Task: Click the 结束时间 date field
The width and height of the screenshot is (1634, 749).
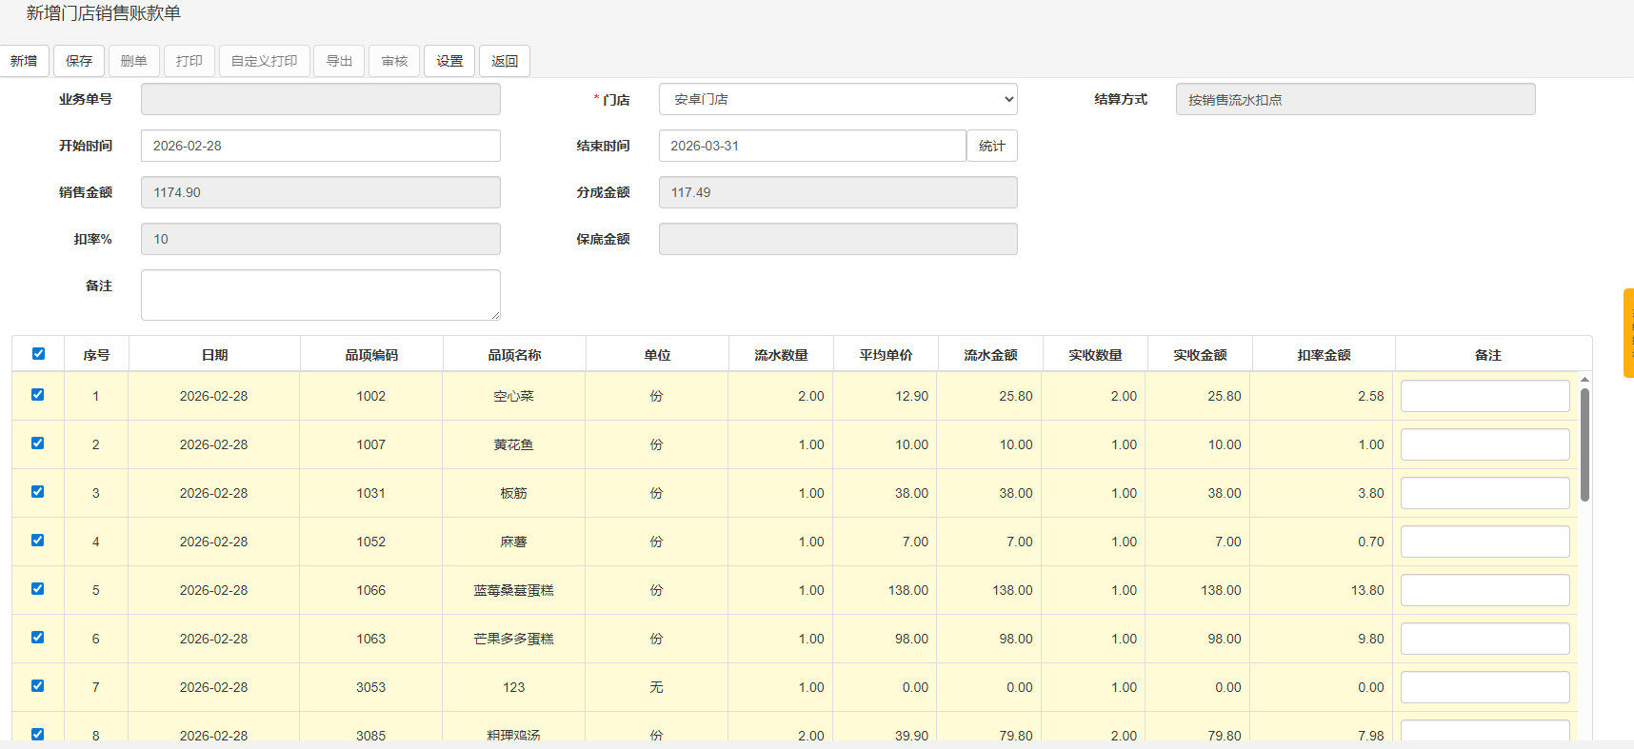Action: [811, 146]
